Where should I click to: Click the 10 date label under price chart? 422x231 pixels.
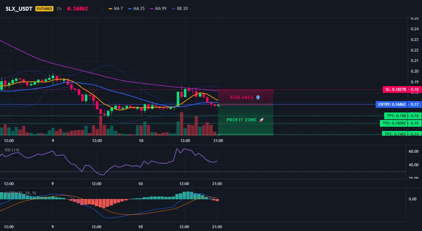point(141,141)
